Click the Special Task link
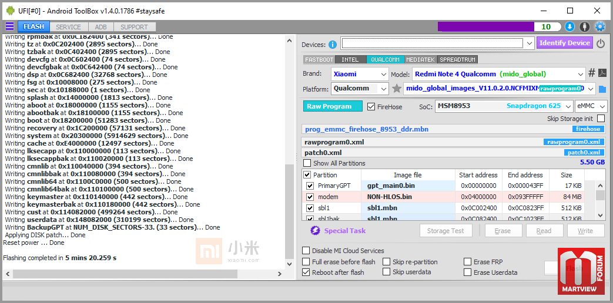 coord(344,231)
